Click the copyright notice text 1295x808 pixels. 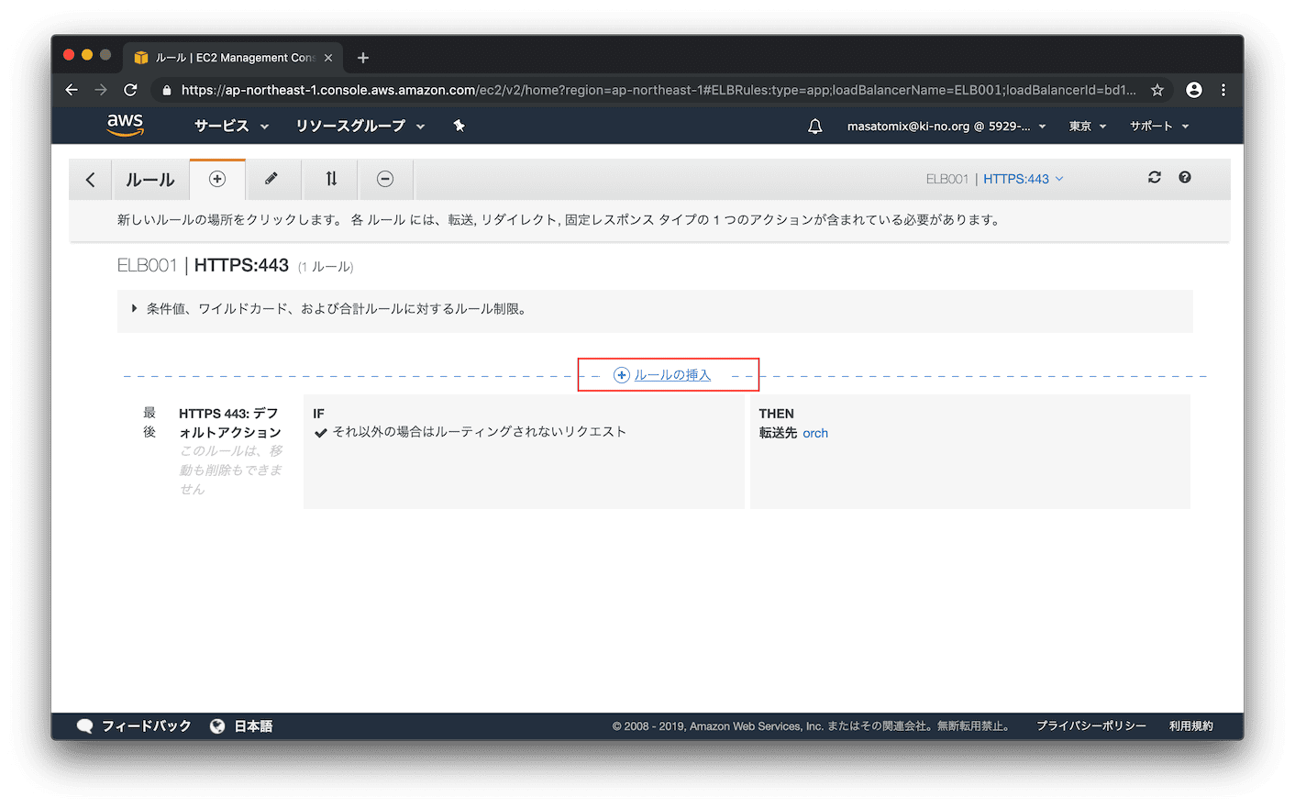click(x=811, y=726)
